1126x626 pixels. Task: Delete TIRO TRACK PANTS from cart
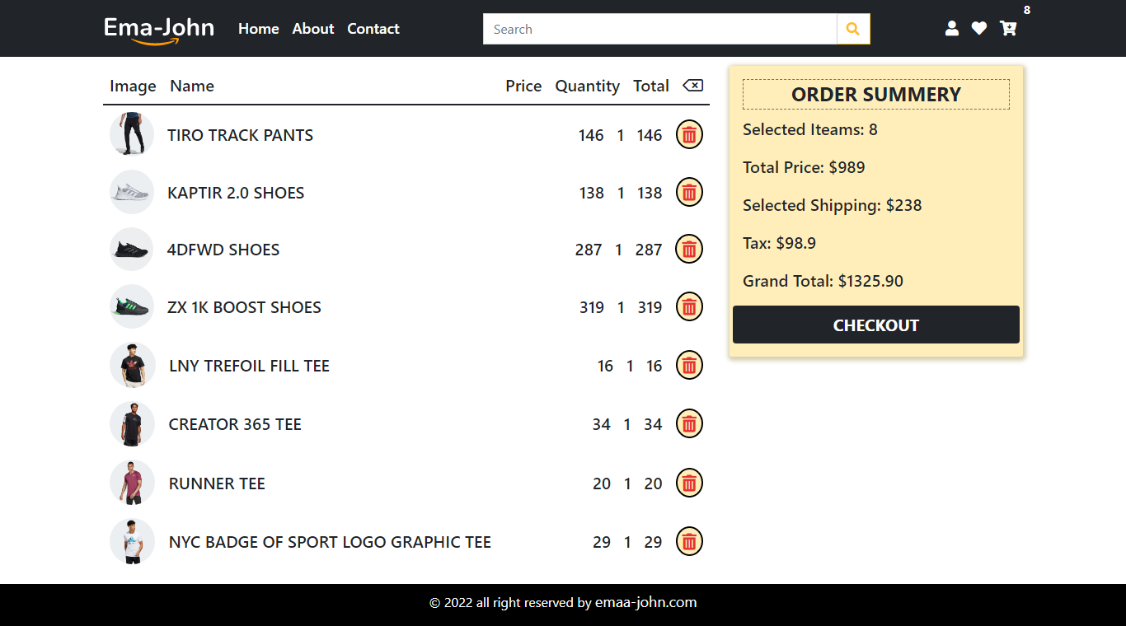[689, 135]
